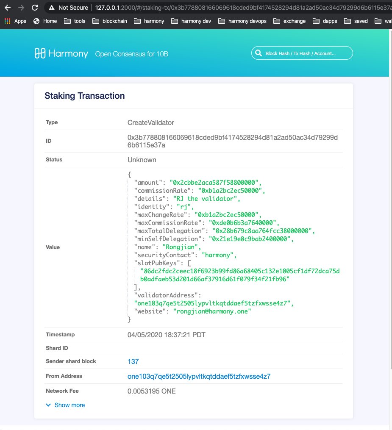
Task: Click the page vertical scrollbar
Action: click(390, 200)
